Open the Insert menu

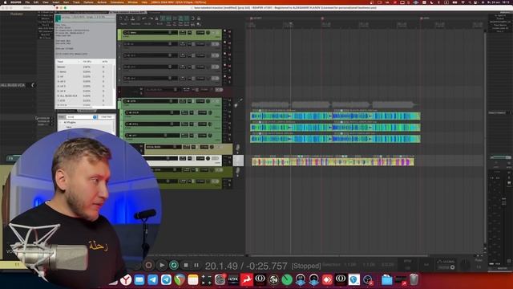tap(56, 2)
